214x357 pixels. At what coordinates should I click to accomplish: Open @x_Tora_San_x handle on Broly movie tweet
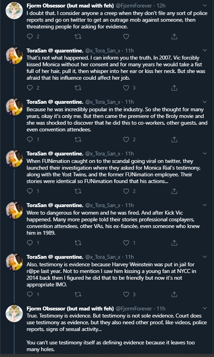click(x=103, y=102)
